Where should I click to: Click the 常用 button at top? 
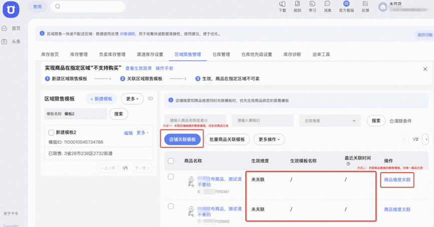tap(38, 7)
